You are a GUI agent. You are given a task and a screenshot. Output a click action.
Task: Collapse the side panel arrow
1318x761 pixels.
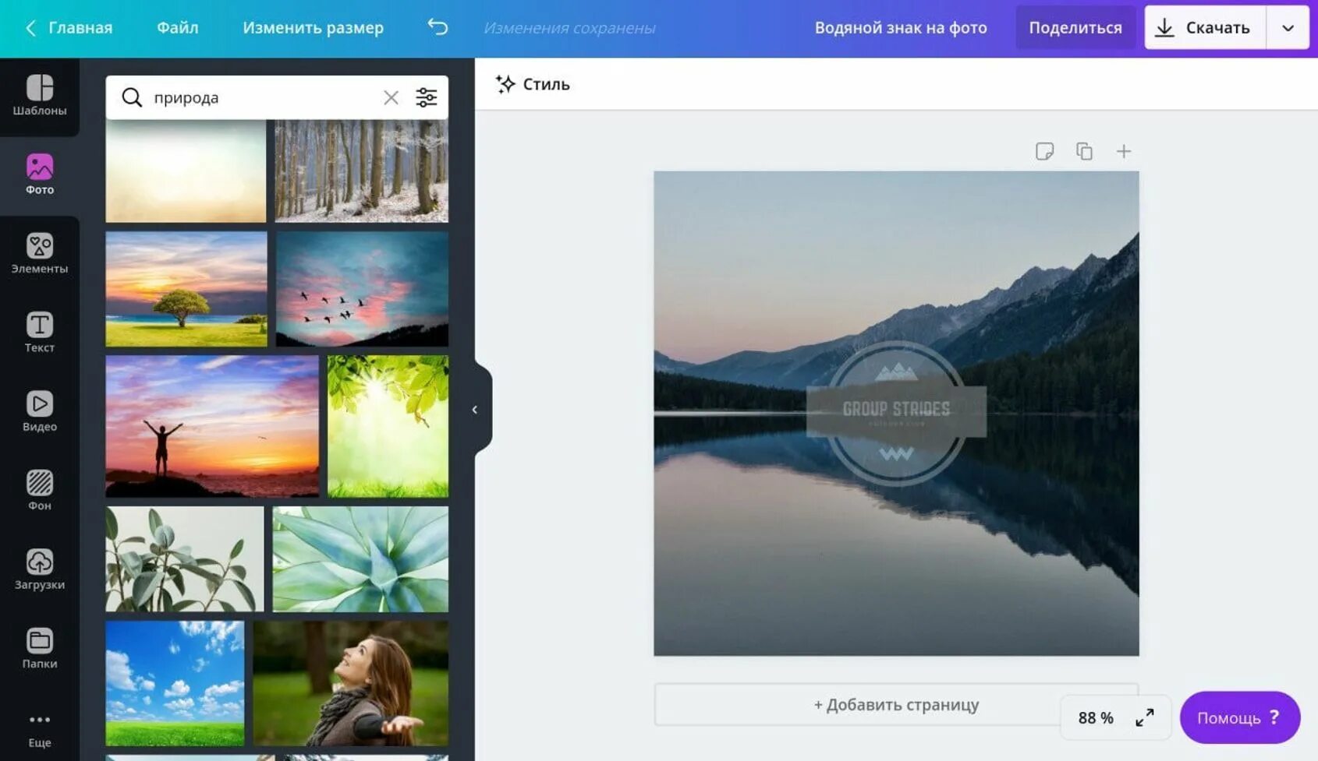(475, 410)
